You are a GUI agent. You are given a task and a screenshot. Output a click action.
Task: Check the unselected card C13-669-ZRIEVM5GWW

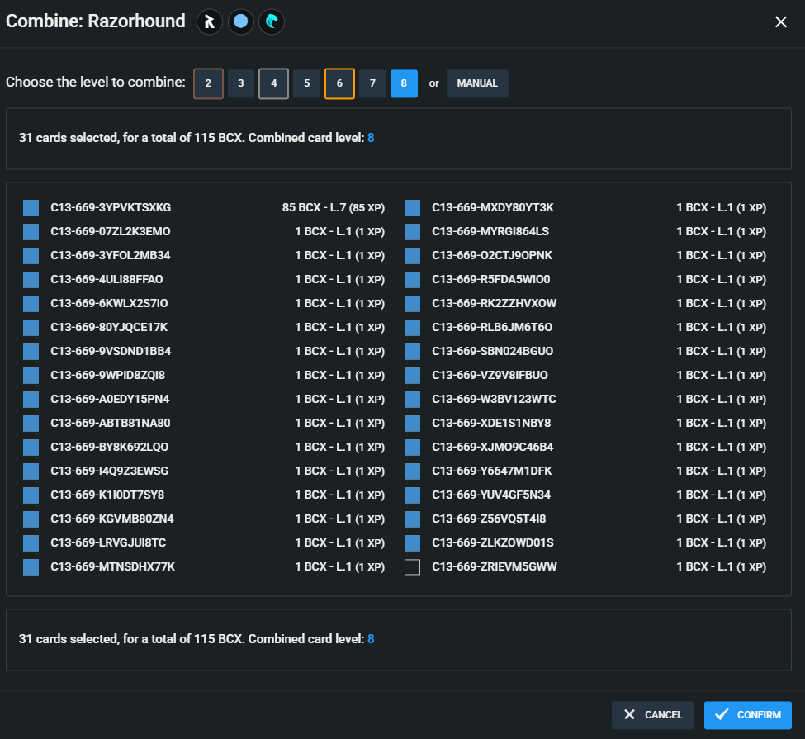point(412,567)
